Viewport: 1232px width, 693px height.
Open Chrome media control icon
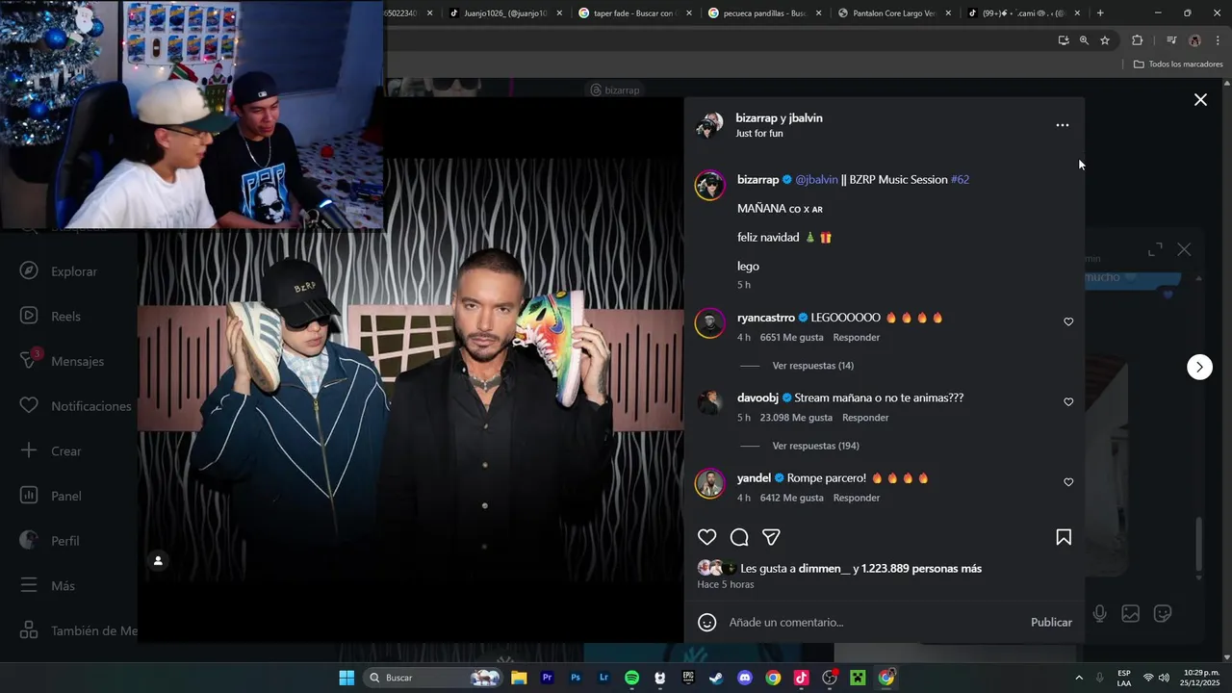click(x=1171, y=40)
